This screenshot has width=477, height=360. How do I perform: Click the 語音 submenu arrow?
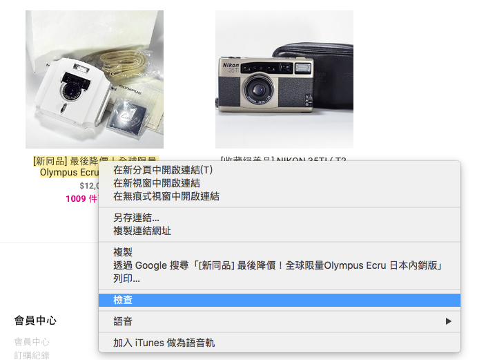(x=448, y=321)
